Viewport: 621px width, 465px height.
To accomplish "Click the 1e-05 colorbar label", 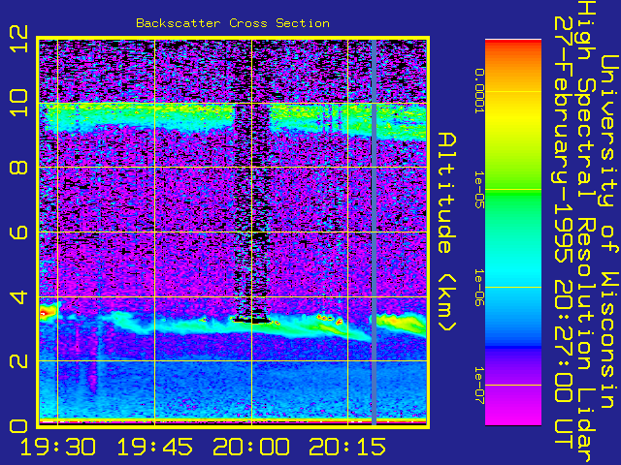I will tap(479, 190).
